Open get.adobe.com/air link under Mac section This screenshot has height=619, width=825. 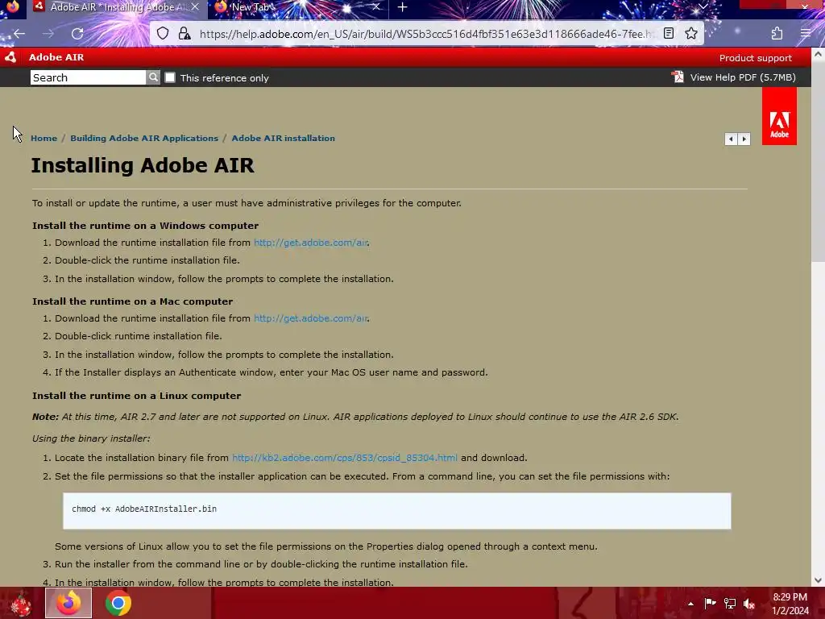click(x=310, y=318)
